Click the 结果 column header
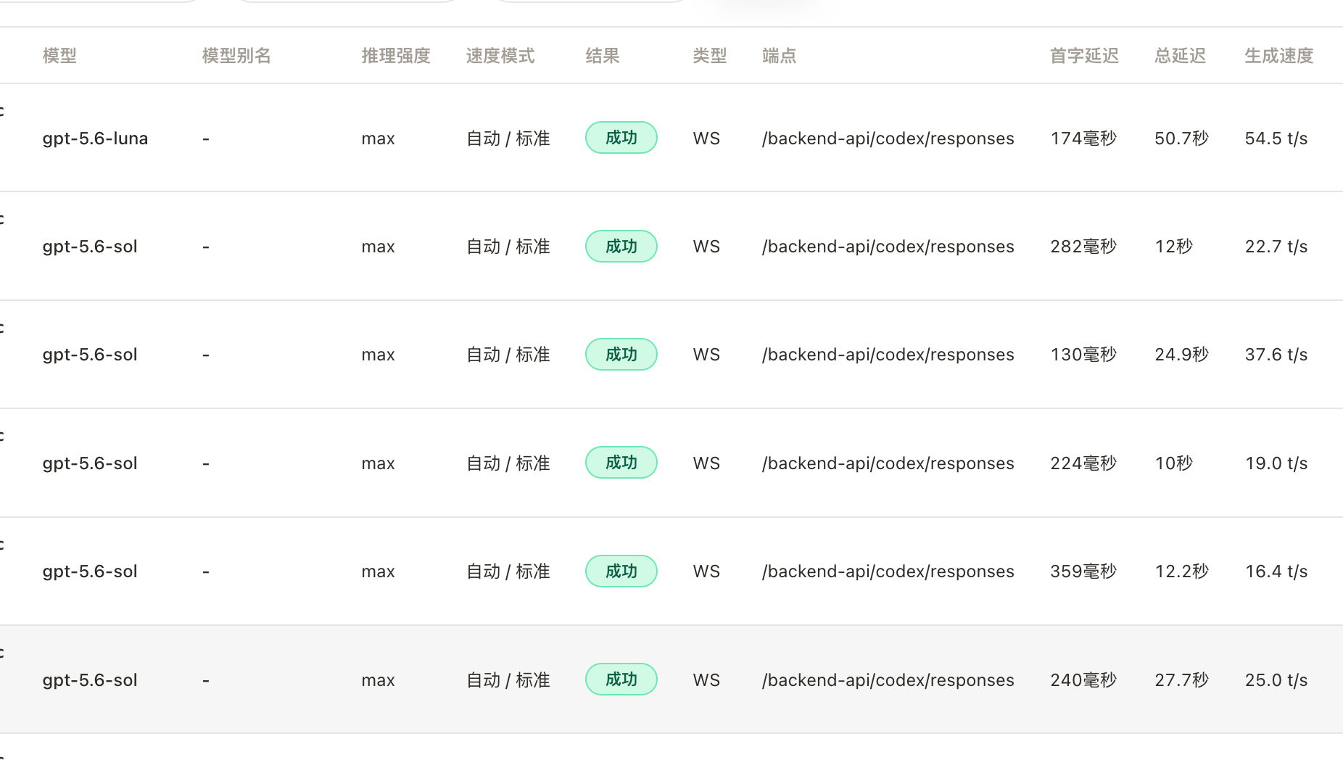1343x760 pixels. (603, 56)
